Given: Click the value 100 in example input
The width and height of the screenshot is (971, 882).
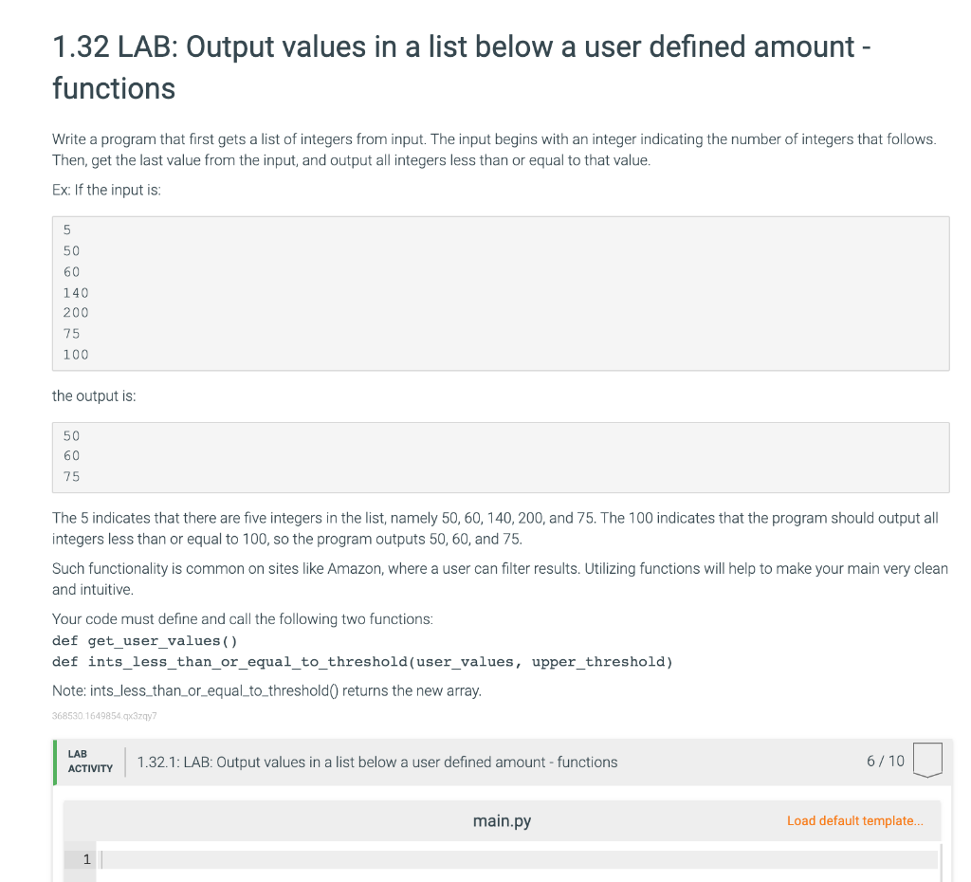Looking at the screenshot, I should 75,354.
